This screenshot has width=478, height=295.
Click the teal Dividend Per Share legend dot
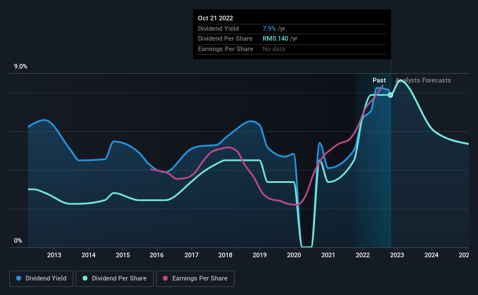pos(85,278)
